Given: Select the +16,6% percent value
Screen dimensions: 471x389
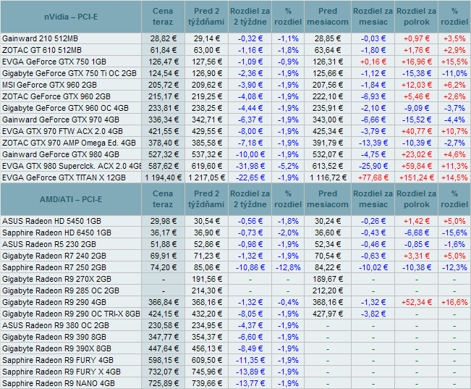Looking at the screenshot, I should tap(454, 302).
